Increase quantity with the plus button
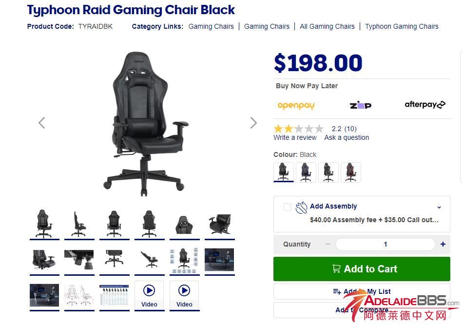Viewport: 463px width, 325px height. [443, 244]
